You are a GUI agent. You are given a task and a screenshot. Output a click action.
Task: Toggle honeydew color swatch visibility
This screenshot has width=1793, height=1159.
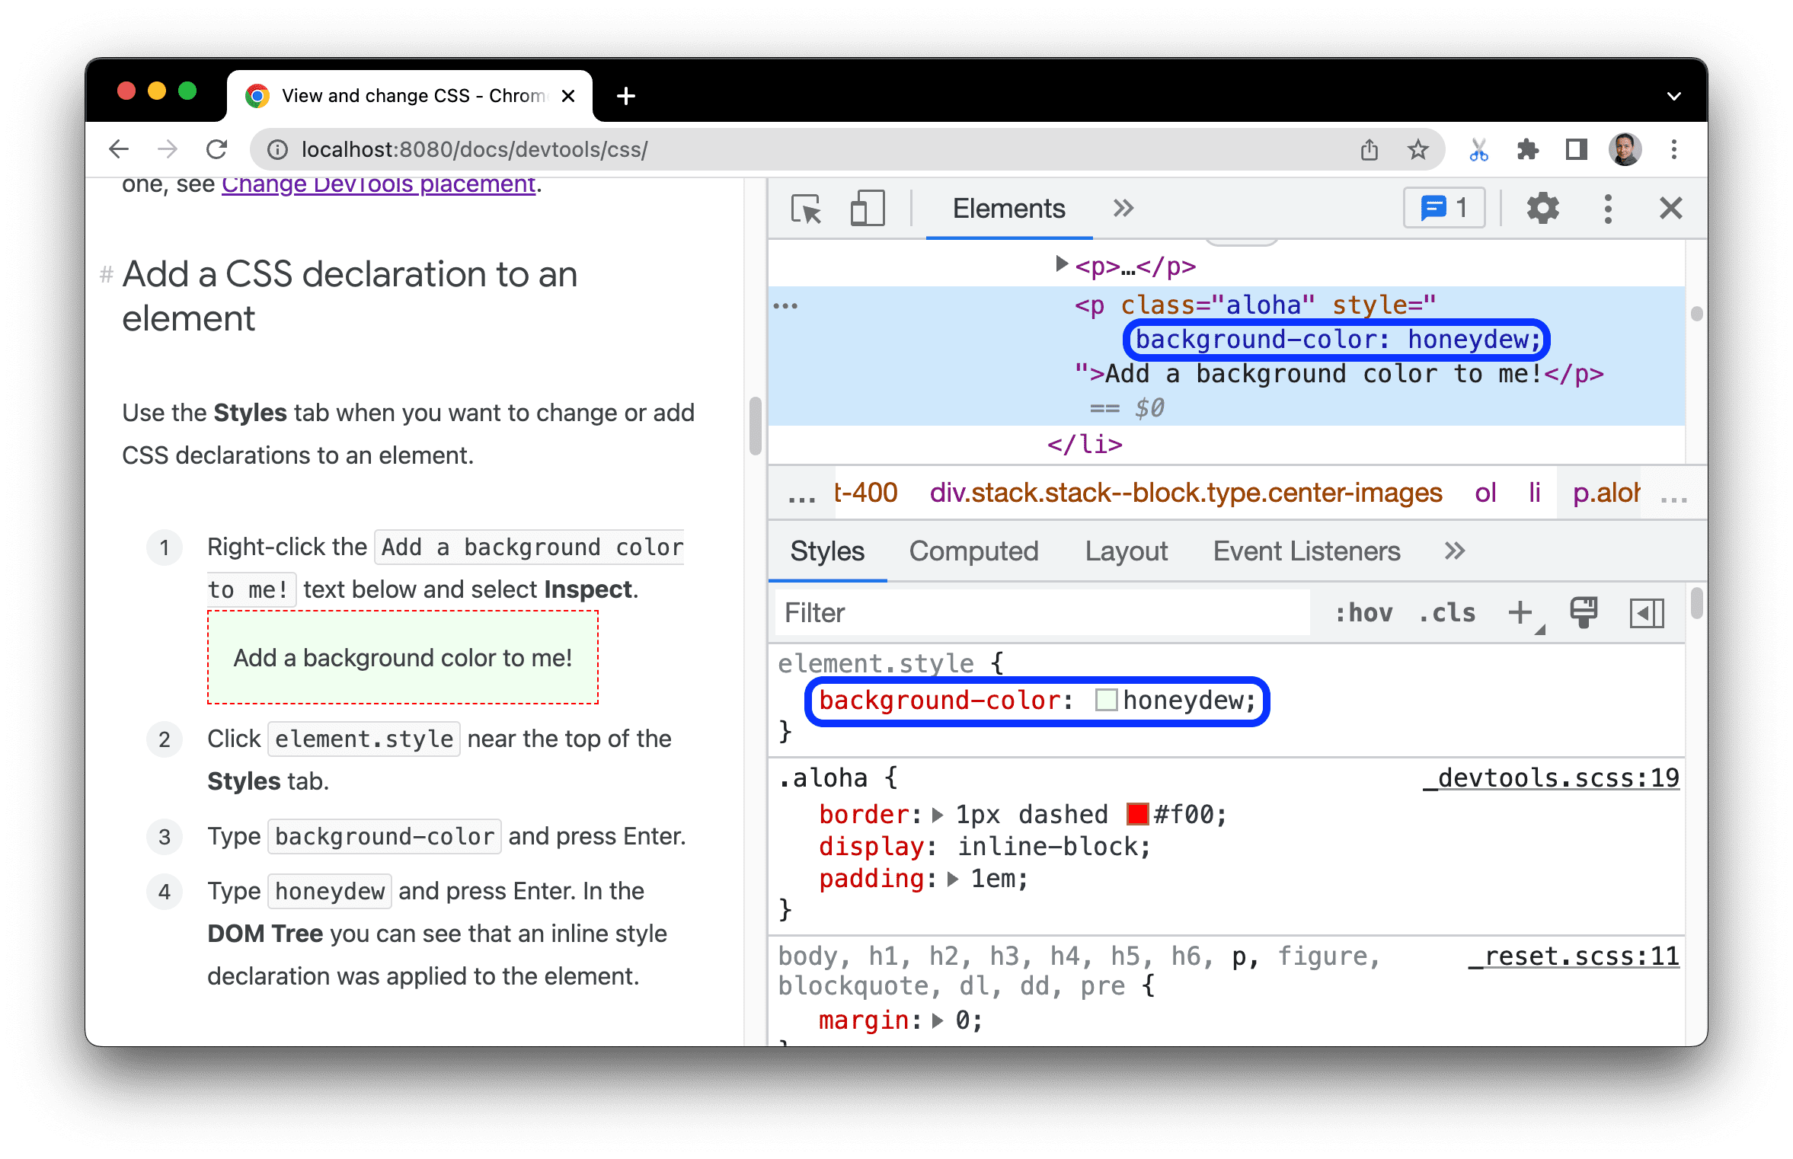(1101, 699)
